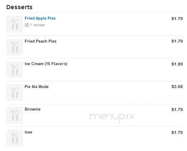187x151 pixels.
Task: Click the $3.68 price for Pie Ala Mode
Action: [x=177, y=87]
